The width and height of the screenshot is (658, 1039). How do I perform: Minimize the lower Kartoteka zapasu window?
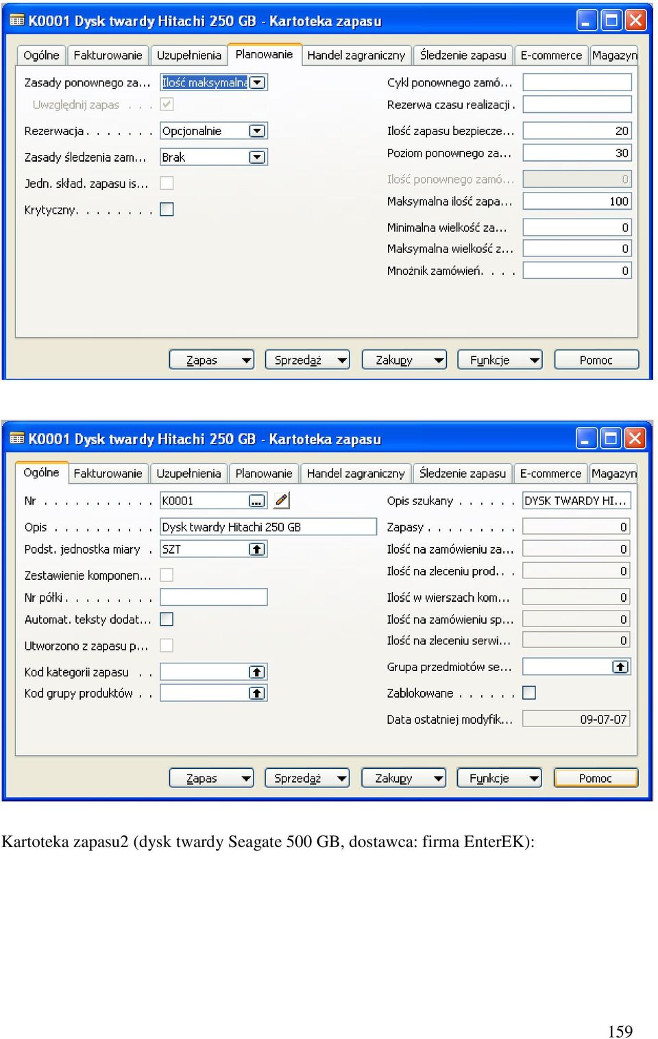pyautogui.click(x=585, y=439)
